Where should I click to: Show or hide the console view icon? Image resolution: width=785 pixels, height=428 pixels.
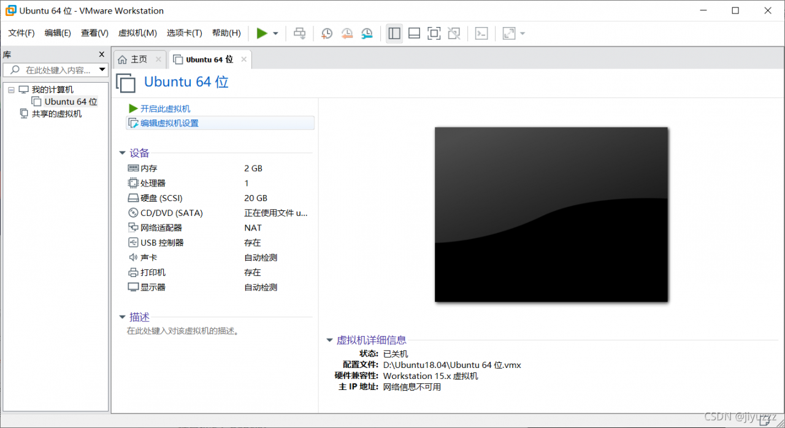tap(481, 33)
